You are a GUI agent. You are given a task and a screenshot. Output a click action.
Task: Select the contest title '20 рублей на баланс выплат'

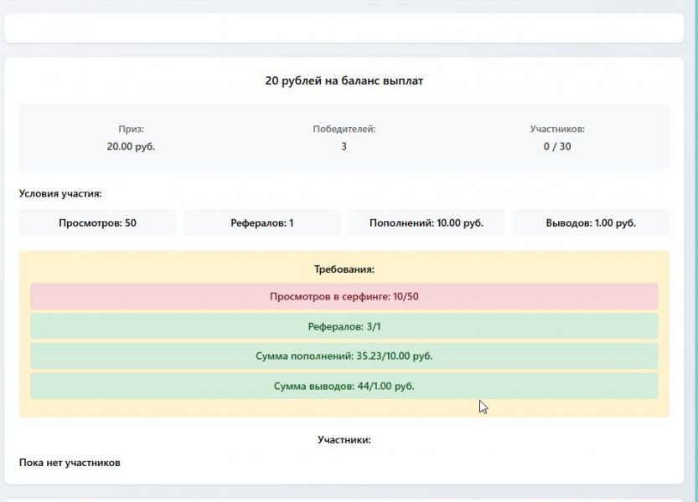pyautogui.click(x=344, y=81)
